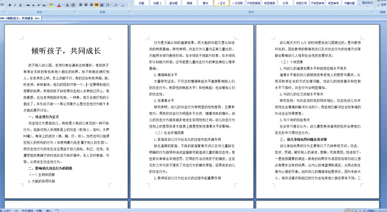Open font color dropdown arrow
Image resolution: width=387 pixels, height=212 pixels.
coord(62,5)
